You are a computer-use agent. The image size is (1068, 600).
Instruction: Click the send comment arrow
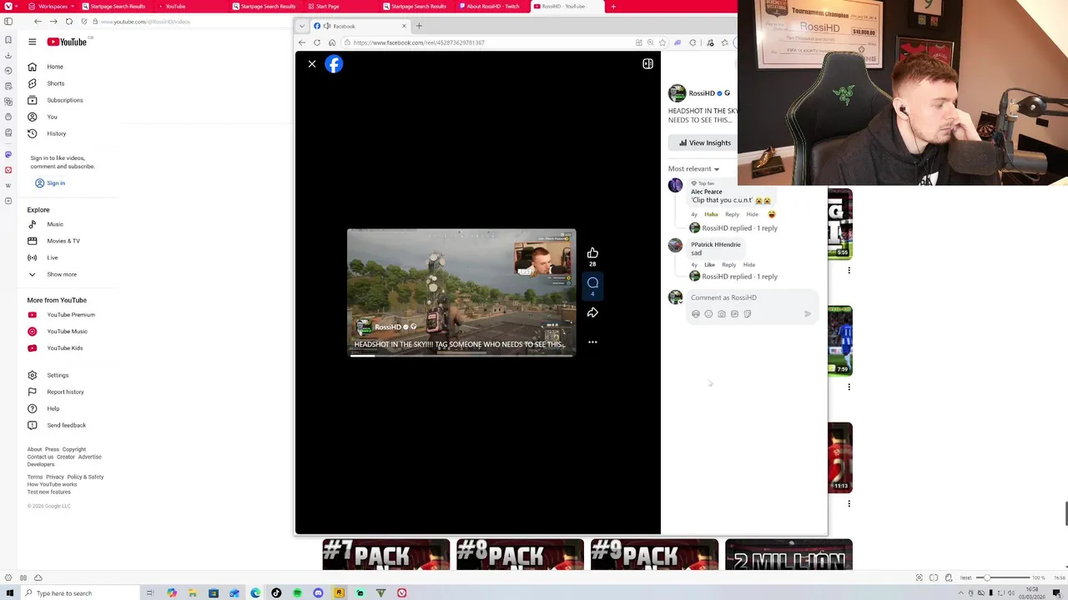tap(808, 314)
